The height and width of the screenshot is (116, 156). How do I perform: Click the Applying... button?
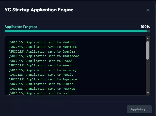139,109
